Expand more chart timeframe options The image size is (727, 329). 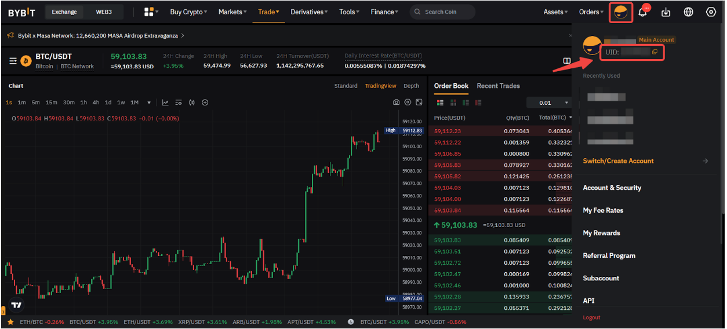(149, 103)
